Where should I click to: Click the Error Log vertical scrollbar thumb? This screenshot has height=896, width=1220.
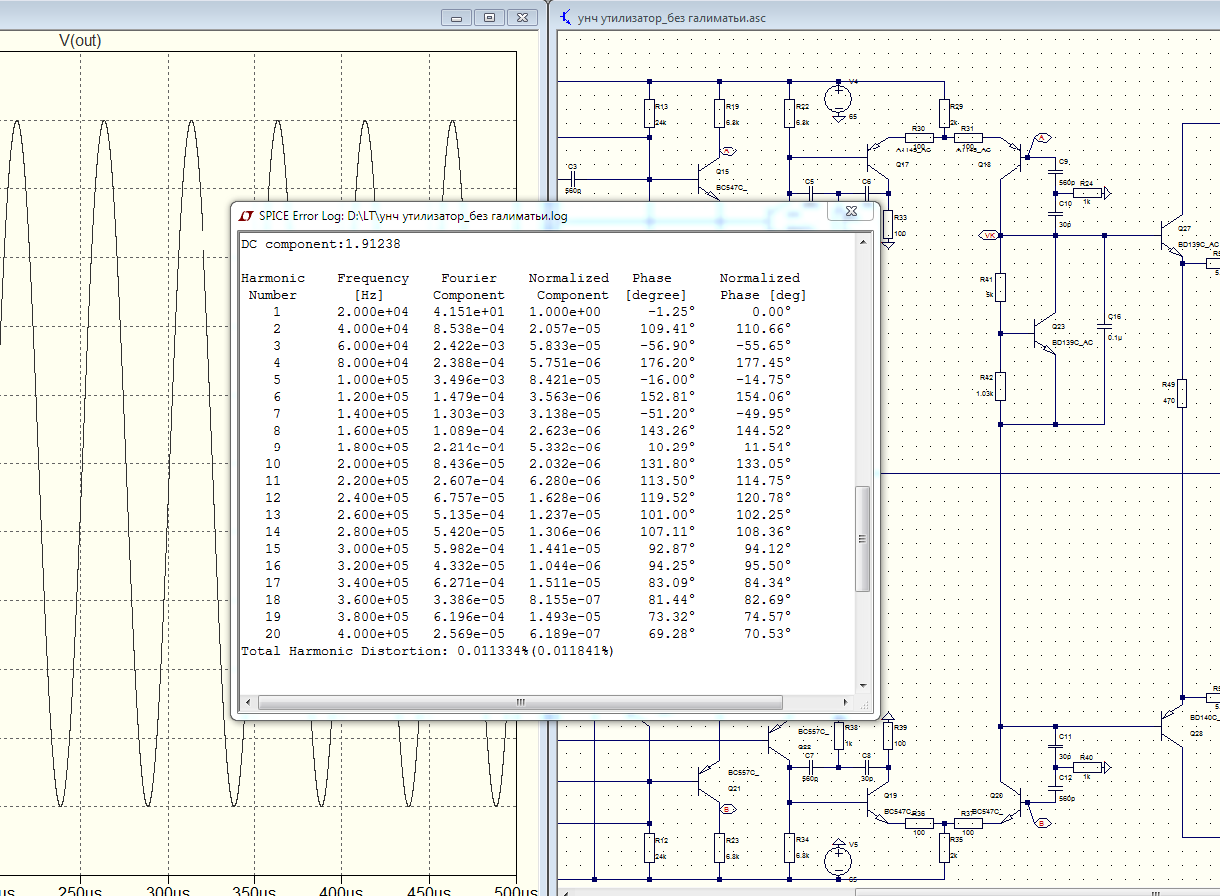(863, 538)
